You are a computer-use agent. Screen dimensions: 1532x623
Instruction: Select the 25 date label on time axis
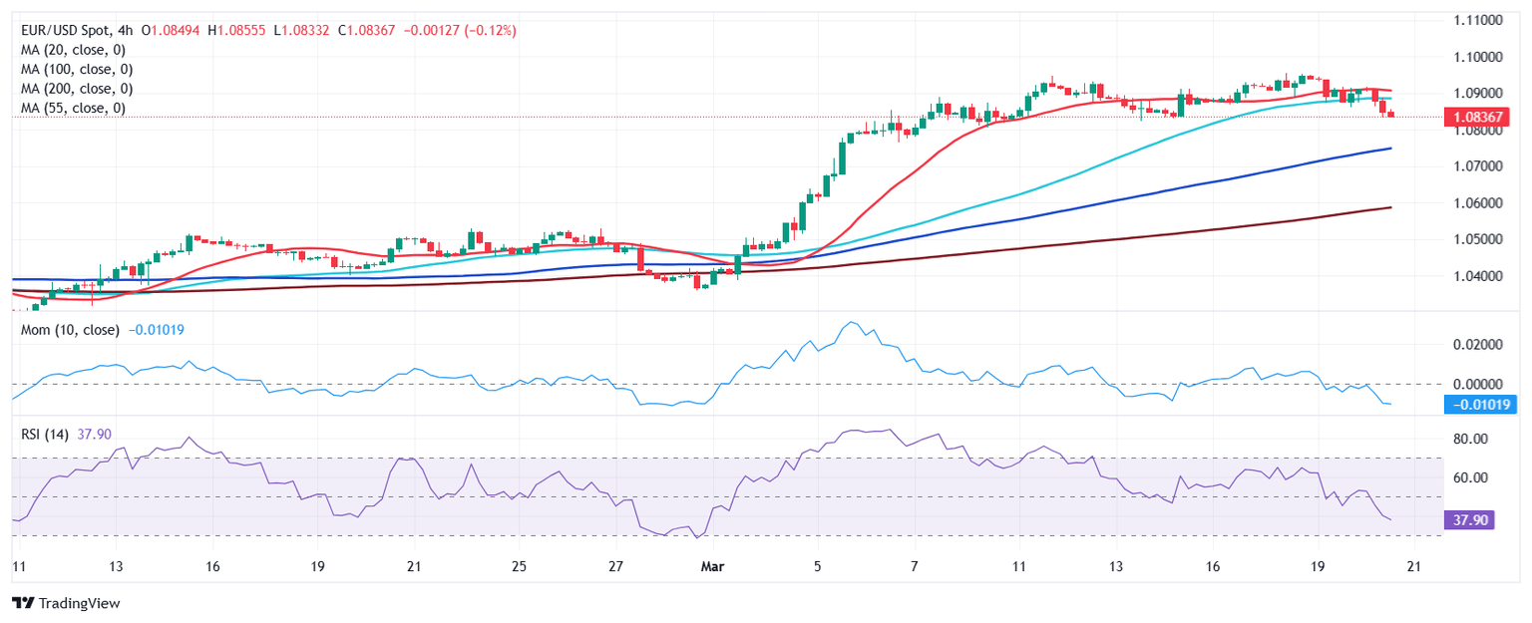click(x=518, y=566)
